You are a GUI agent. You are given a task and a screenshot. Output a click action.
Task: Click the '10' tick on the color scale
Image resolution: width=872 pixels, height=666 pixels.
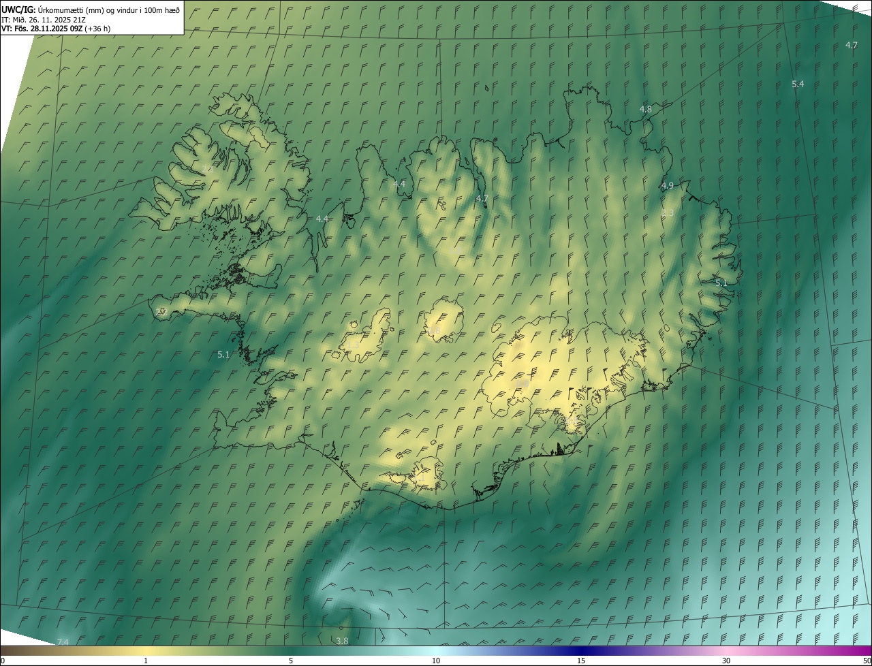click(x=436, y=661)
